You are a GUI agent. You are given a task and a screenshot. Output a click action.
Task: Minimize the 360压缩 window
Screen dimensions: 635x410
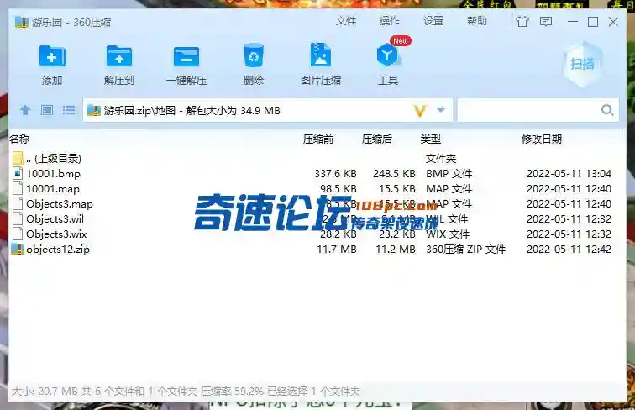[x=573, y=22]
